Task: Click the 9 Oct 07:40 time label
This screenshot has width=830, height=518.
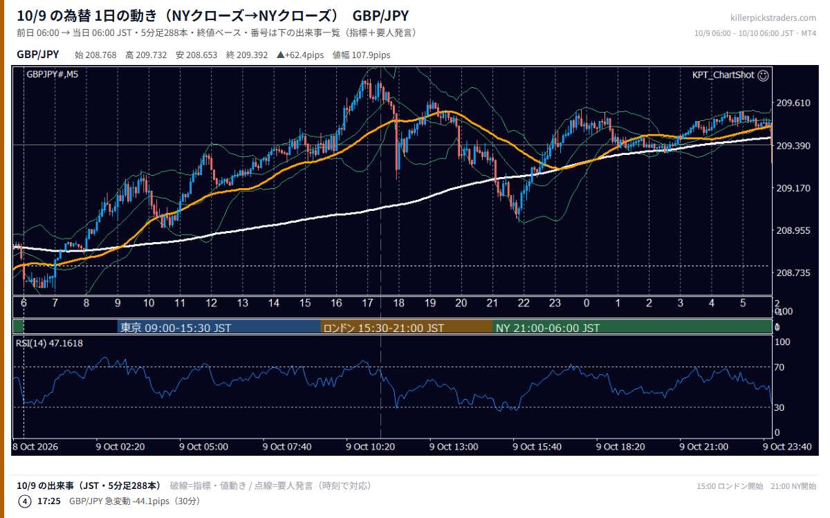Action: click(287, 447)
